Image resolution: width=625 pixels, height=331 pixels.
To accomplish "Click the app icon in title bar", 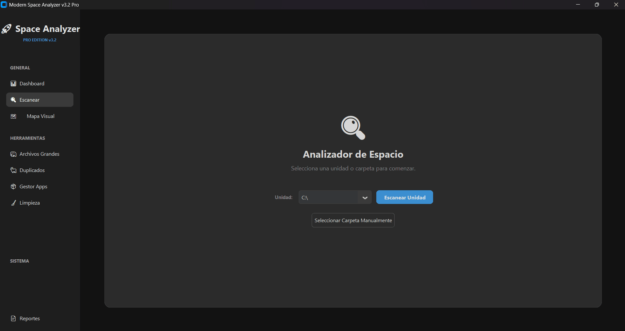I will (x=4, y=5).
